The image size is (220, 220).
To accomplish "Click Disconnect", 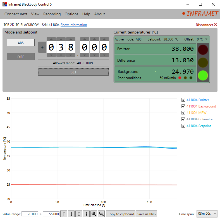I will (x=204, y=25).
